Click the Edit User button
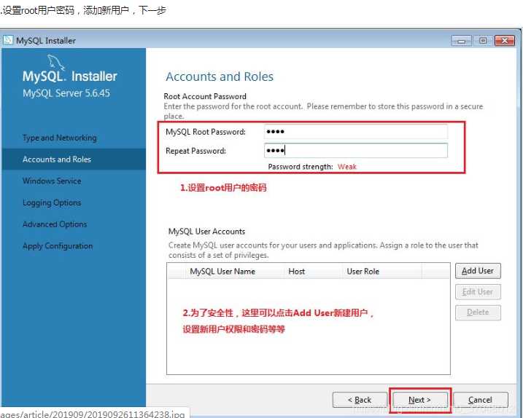 point(478,292)
